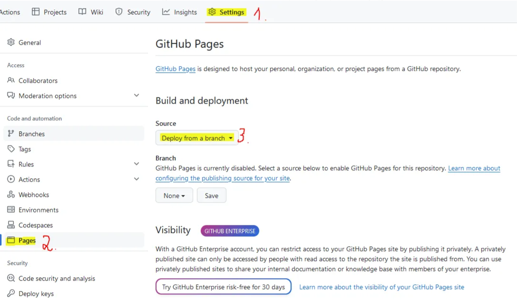Click the Actions play icon in sidebar
Image resolution: width=517 pixels, height=301 pixels.
tap(11, 179)
